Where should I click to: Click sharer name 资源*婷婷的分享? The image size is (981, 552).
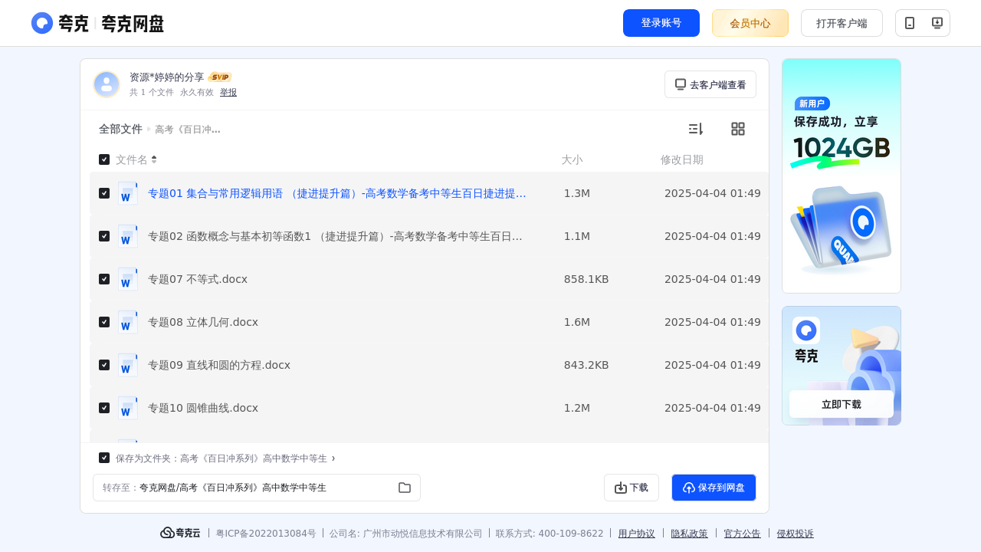[167, 77]
